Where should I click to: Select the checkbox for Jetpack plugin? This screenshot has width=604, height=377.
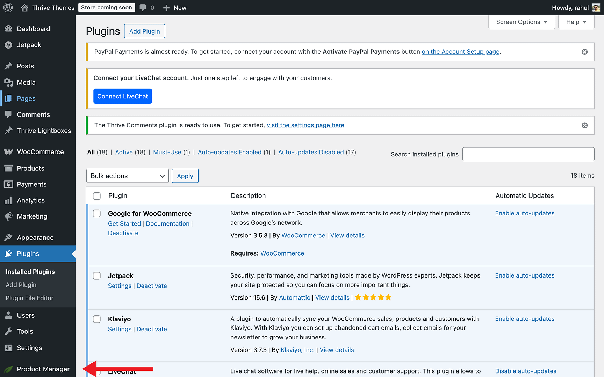tap(96, 275)
